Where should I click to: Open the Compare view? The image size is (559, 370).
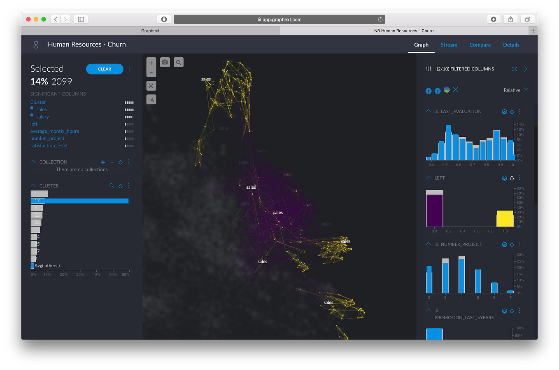480,45
